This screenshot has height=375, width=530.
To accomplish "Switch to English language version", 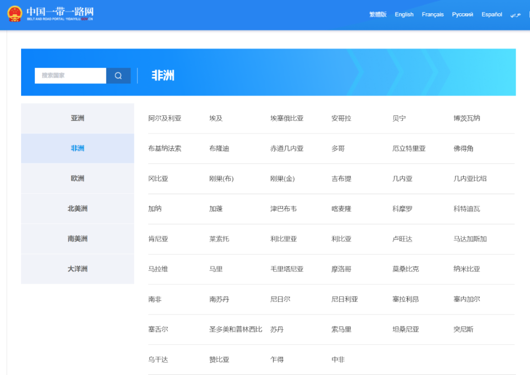I will point(404,14).
